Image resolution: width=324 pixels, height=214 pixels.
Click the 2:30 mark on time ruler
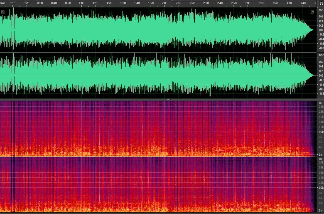click(206, 3)
